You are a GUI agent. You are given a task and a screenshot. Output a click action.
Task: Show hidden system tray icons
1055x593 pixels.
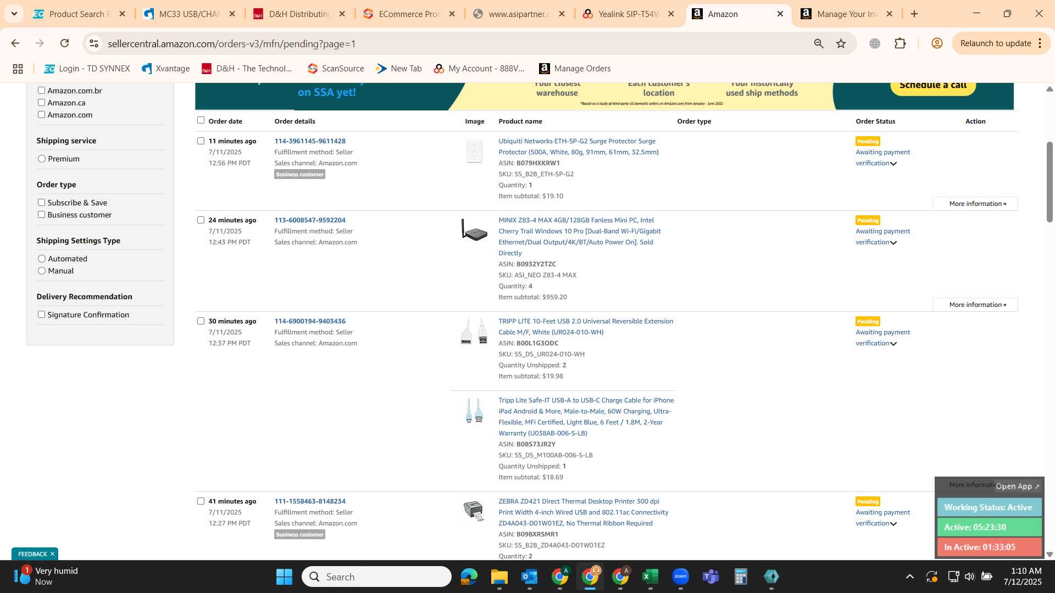pos(909,577)
